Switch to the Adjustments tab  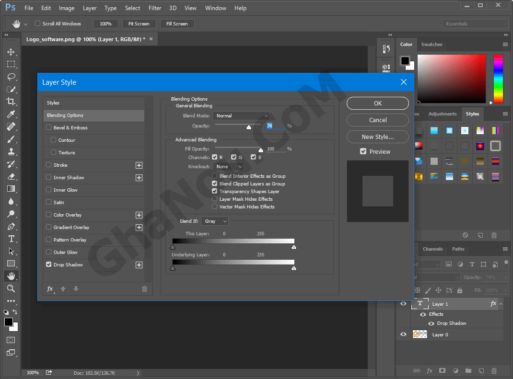tap(443, 114)
